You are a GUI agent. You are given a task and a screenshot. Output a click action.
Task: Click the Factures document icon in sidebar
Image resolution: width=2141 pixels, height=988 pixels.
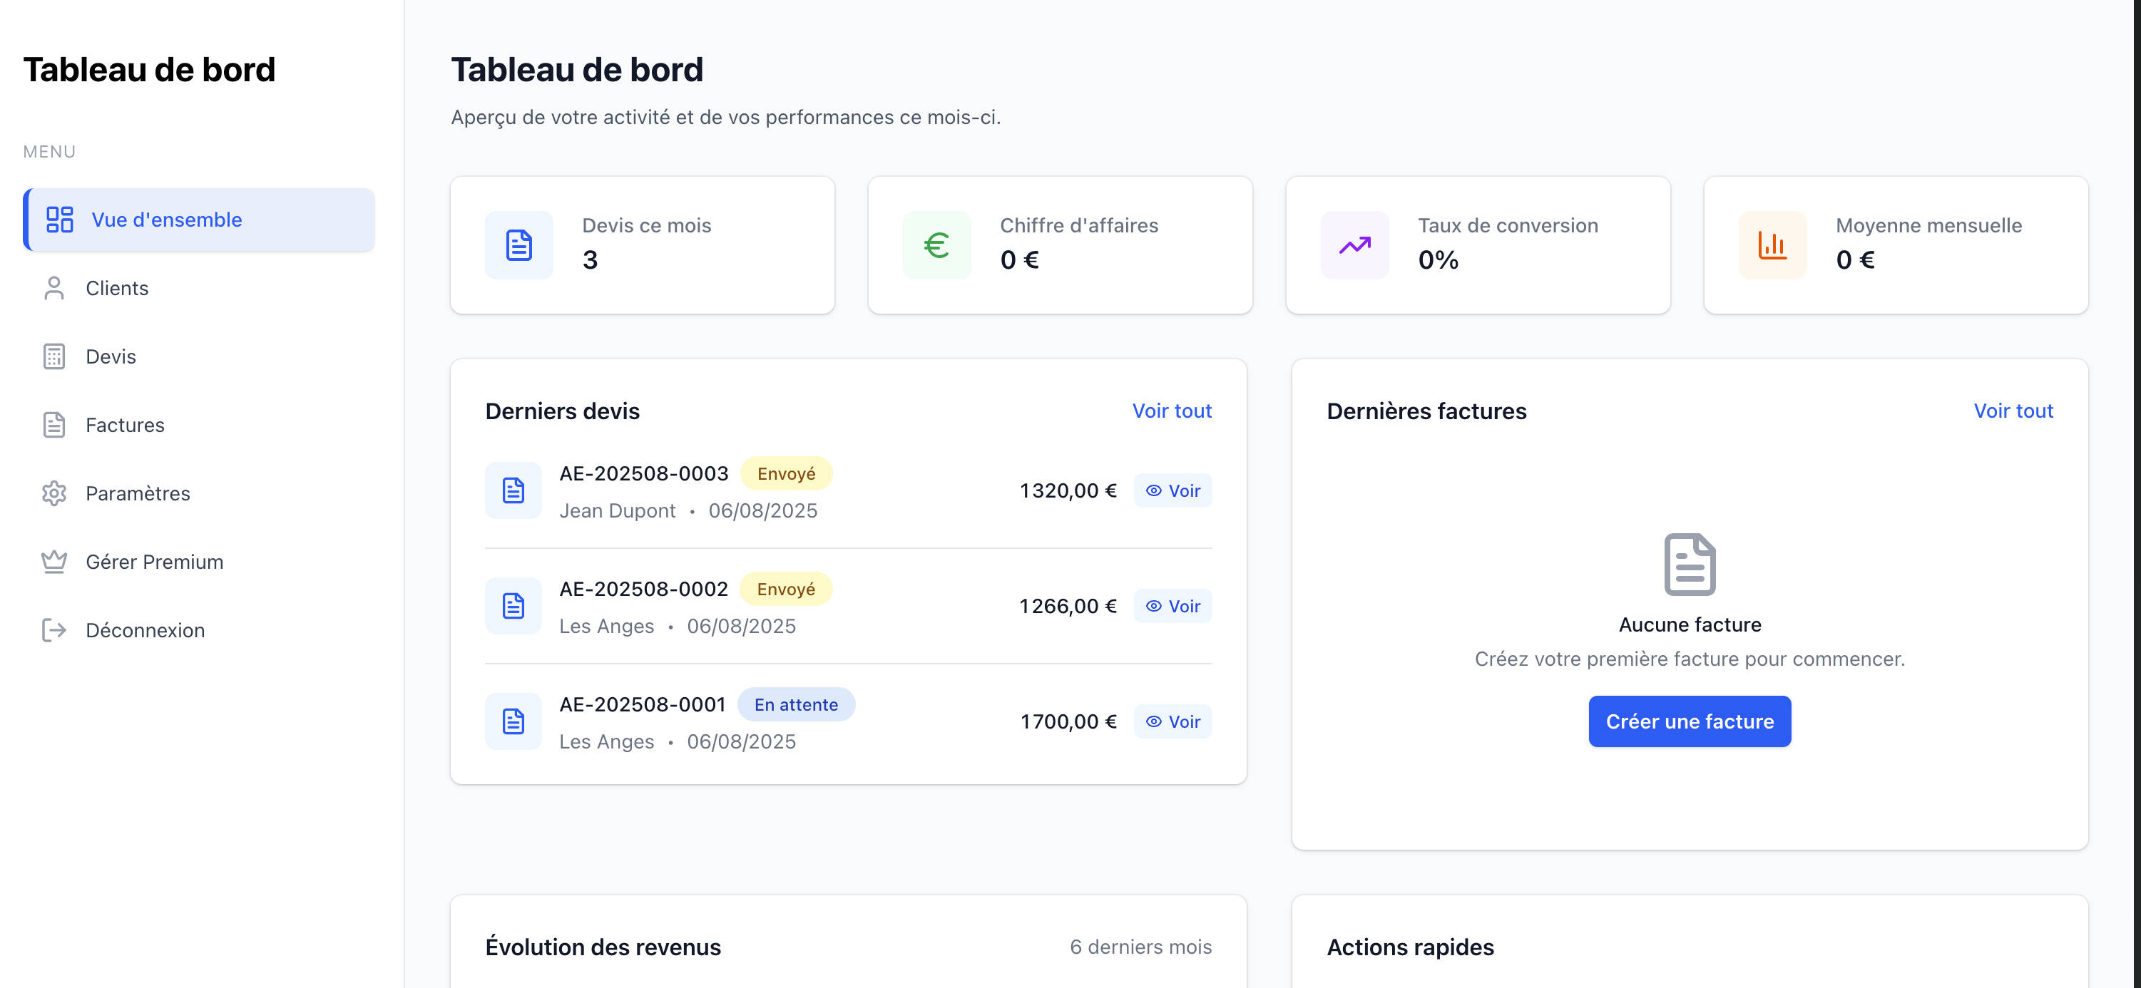[x=54, y=425]
